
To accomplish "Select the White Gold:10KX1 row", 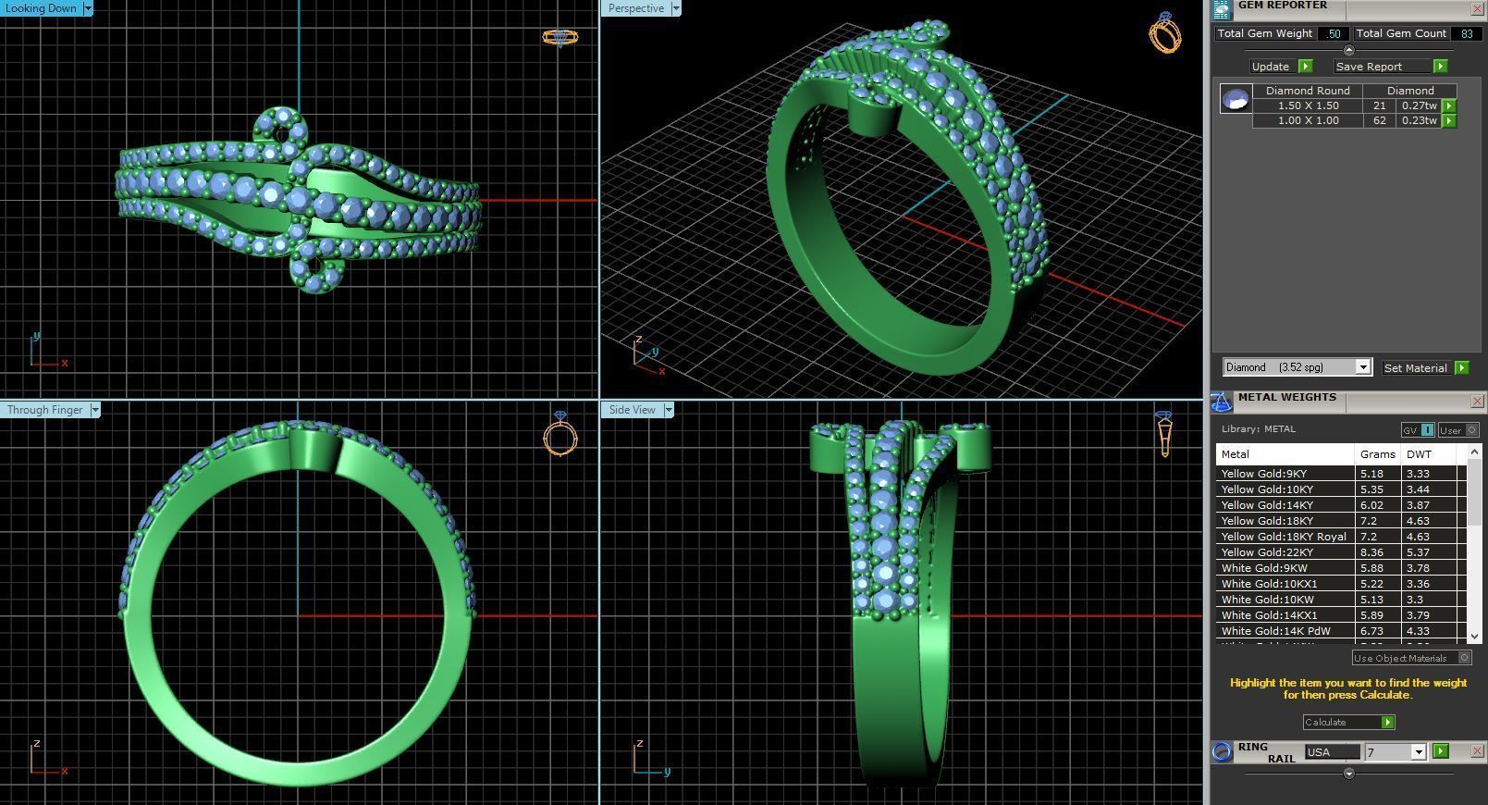I will click(x=1341, y=584).
